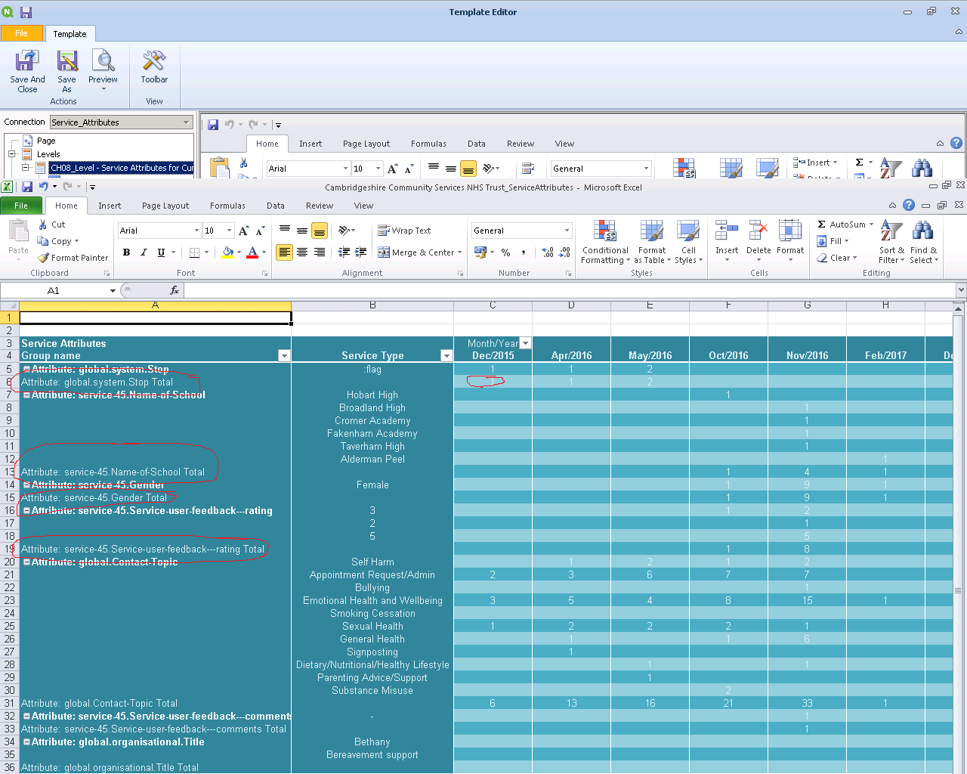Collapse the global.Contact-Topic attribute group
Screen dimensions: 967x774
coord(26,562)
